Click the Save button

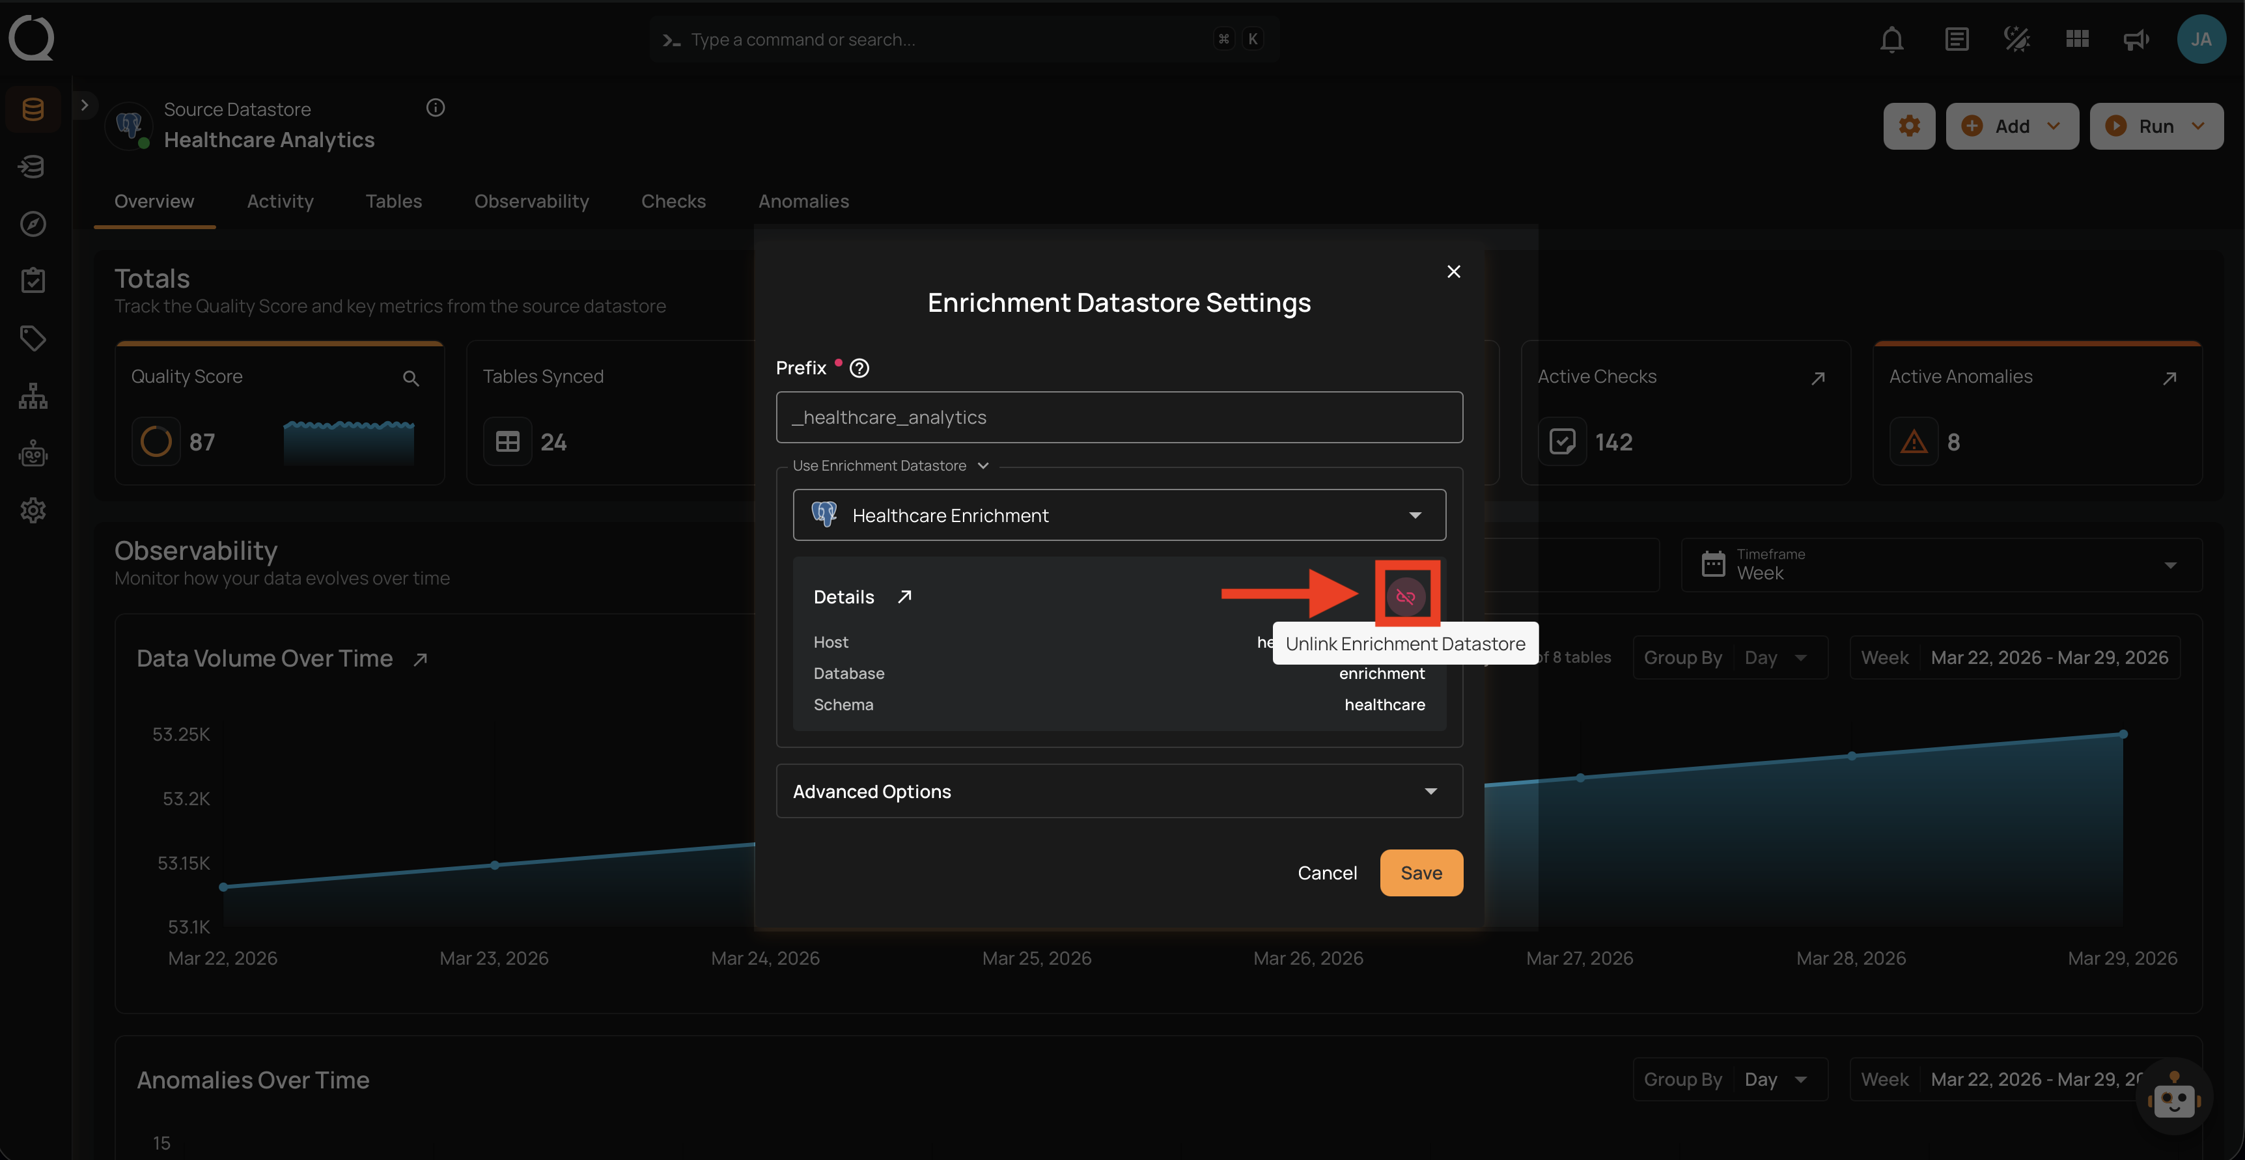1421,874
